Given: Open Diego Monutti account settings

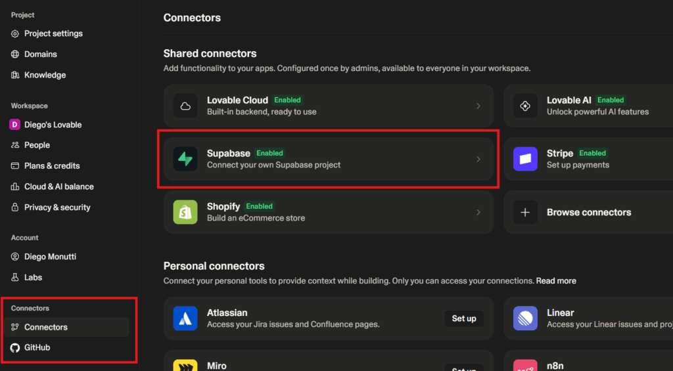Looking at the screenshot, I should pos(66,257).
